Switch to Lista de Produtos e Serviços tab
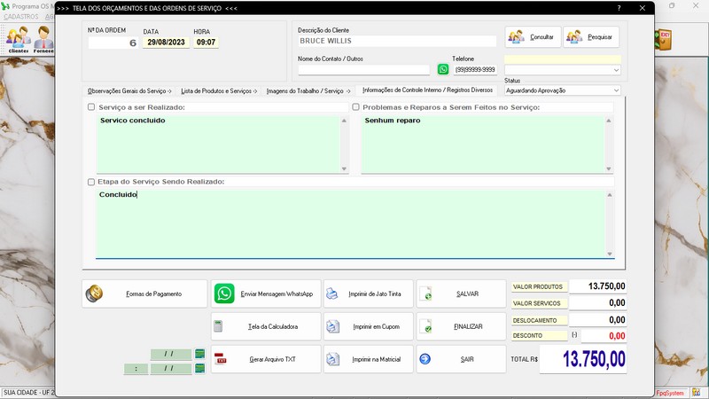Viewport: 709px width, 399px height. pos(218,90)
